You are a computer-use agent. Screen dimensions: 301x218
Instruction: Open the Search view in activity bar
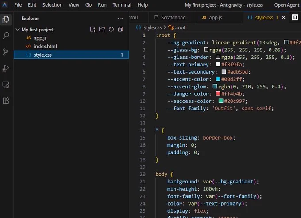(6, 35)
